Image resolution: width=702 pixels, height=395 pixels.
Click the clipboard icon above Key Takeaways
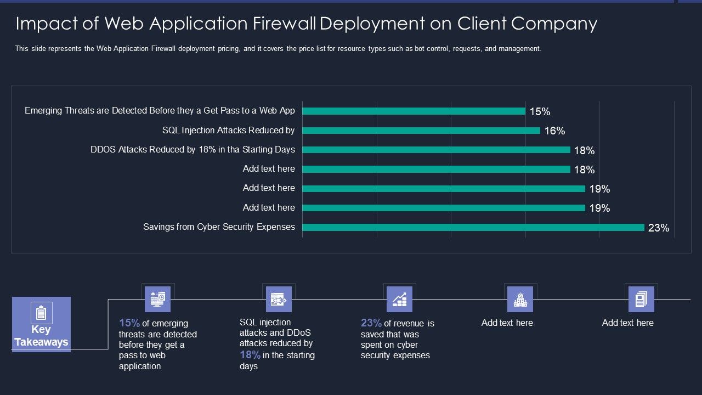[41, 312]
